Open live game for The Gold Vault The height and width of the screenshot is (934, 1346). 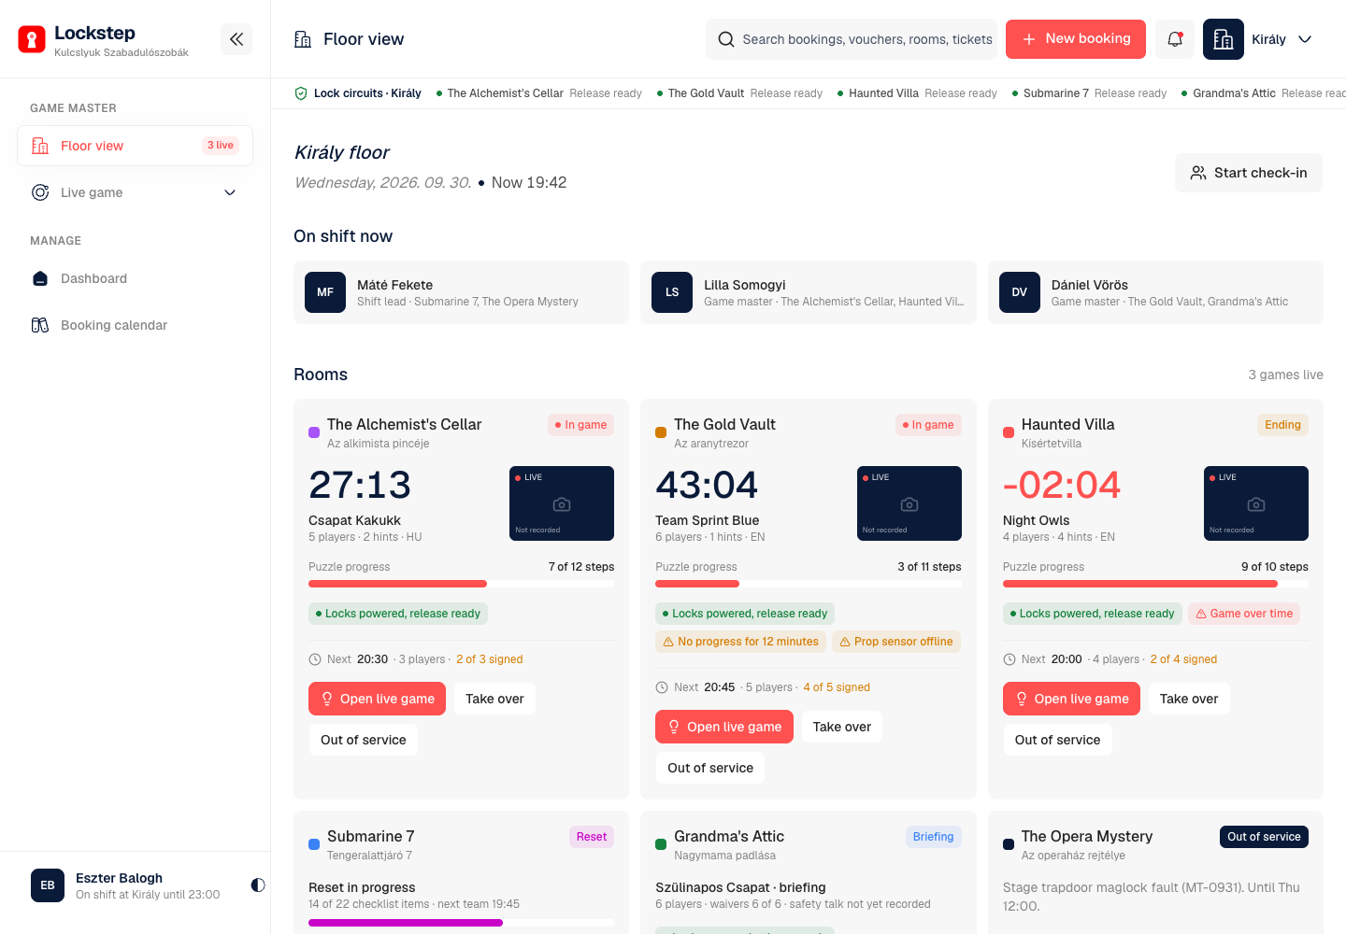pos(723,727)
